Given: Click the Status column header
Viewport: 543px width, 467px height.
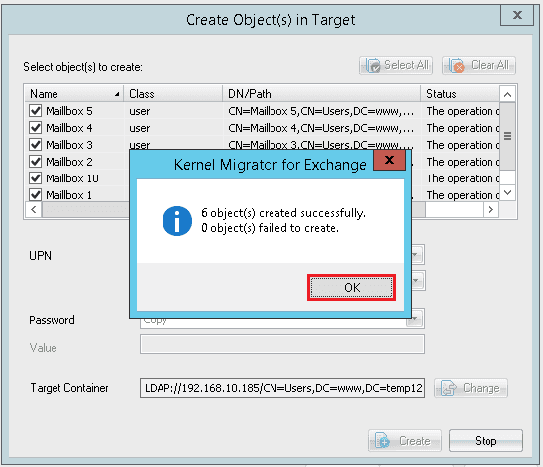Looking at the screenshot, I should point(461,94).
